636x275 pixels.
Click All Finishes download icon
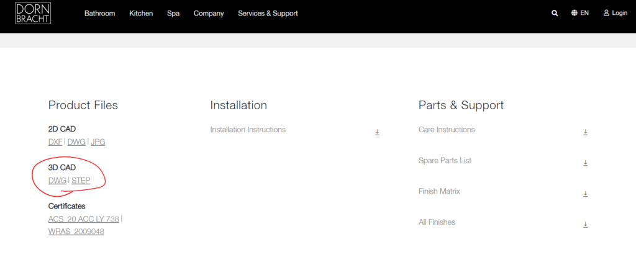click(585, 225)
